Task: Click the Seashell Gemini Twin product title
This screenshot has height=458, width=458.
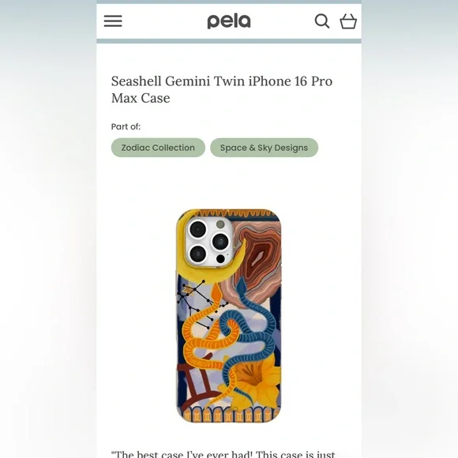Action: click(x=222, y=89)
